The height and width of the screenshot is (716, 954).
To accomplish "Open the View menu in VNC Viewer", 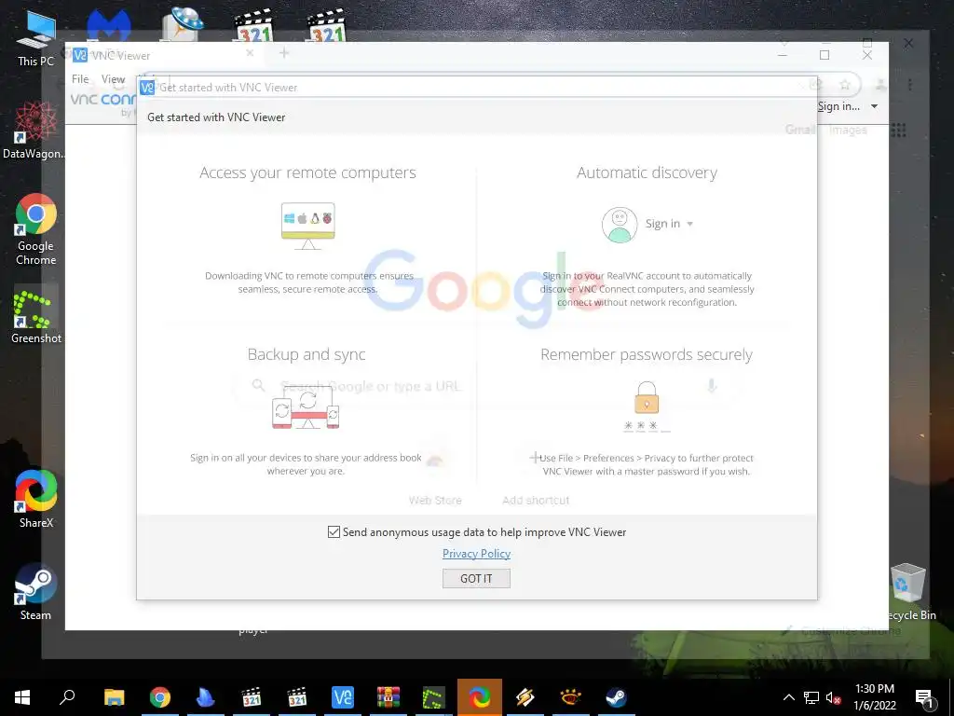I will click(x=113, y=79).
